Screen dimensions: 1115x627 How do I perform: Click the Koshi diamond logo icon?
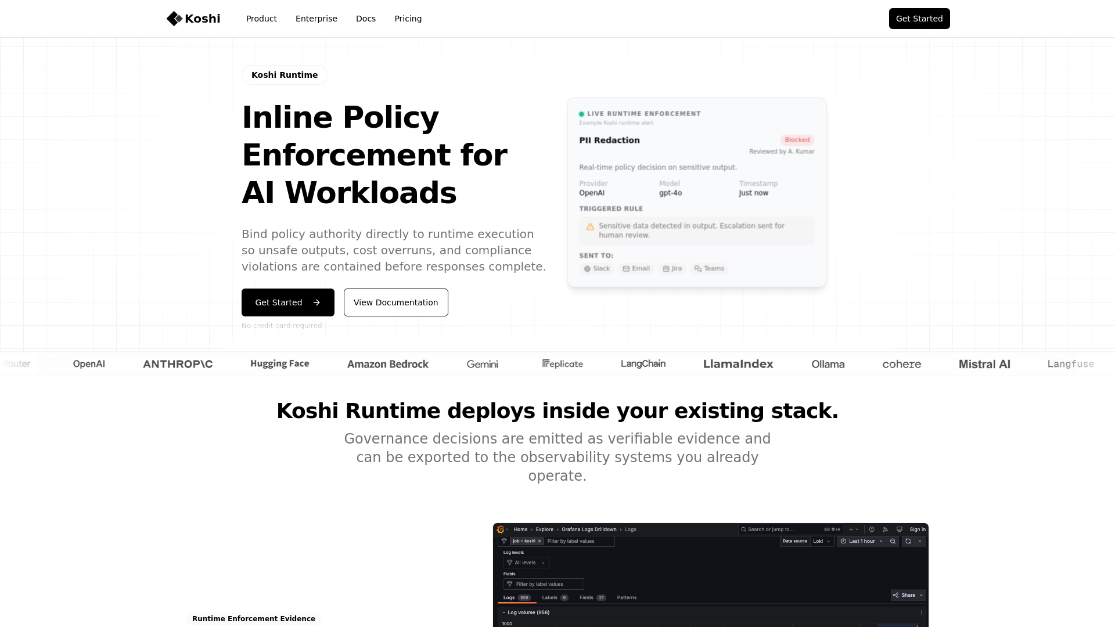[x=174, y=19]
